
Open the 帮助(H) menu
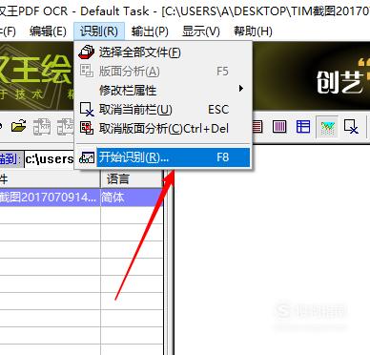[253, 31]
